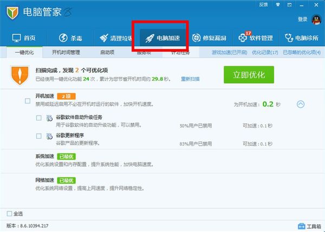
Task: Click the orange warning shield icon
Action: pyautogui.click(x=19, y=75)
